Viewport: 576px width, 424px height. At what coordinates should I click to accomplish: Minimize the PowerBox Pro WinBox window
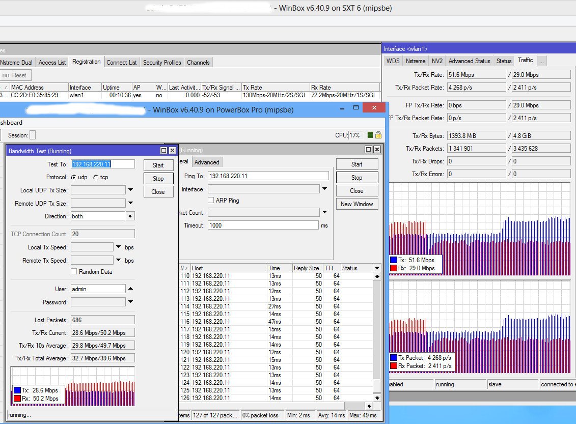click(342, 108)
